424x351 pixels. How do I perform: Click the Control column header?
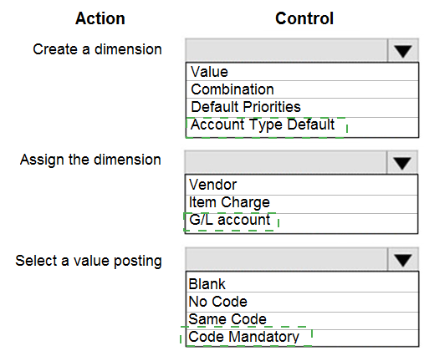click(304, 18)
